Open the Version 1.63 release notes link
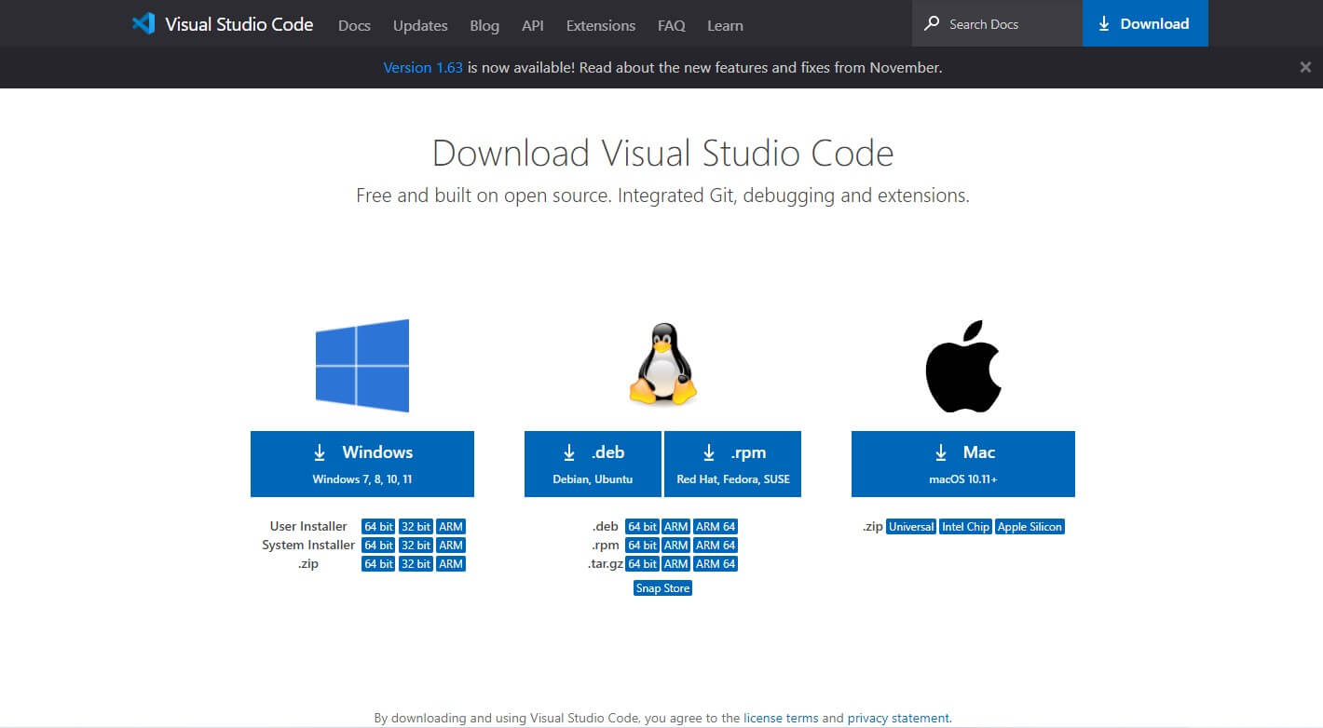This screenshot has height=728, width=1323. point(423,67)
